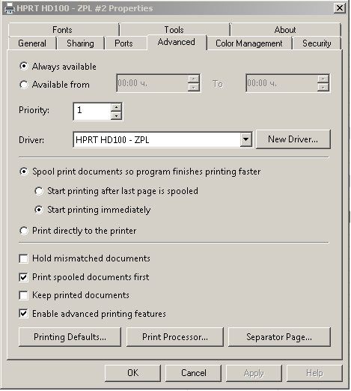Click the printer icon in the title bar
Image resolution: width=351 pixels, height=391 pixels.
tap(10, 8)
